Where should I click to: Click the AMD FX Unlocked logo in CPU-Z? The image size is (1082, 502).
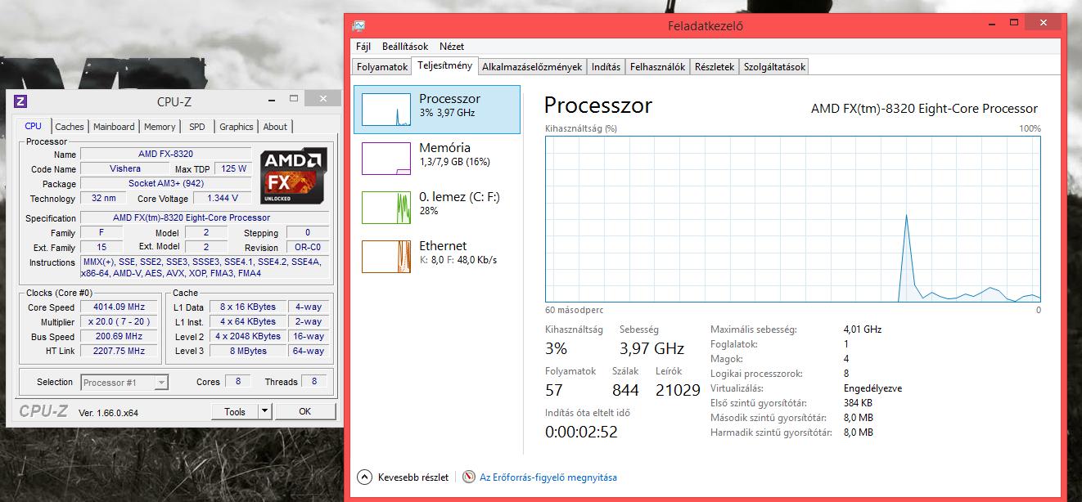click(x=294, y=176)
